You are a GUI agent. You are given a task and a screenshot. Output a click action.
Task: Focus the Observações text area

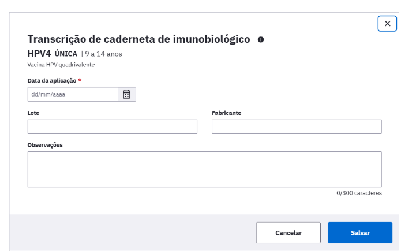pos(205,169)
